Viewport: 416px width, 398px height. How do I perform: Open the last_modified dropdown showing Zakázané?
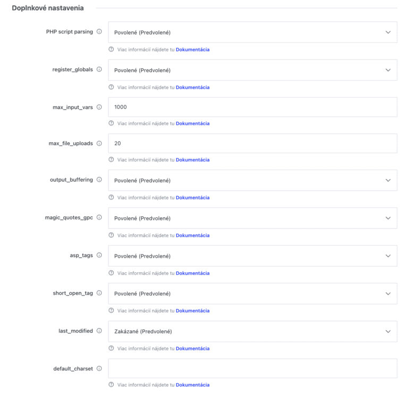pyautogui.click(x=252, y=332)
